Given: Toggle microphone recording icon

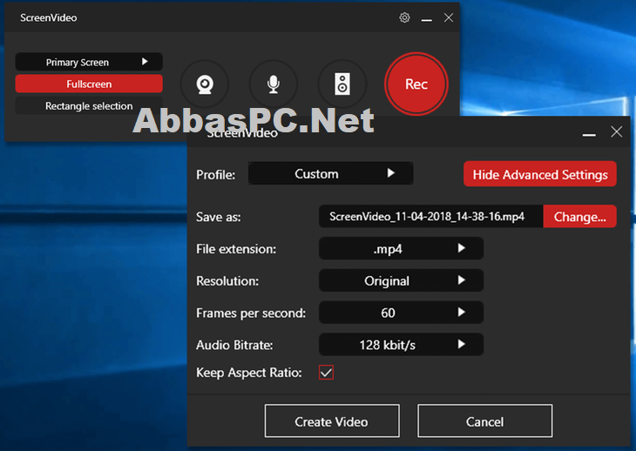Looking at the screenshot, I should point(274,84).
